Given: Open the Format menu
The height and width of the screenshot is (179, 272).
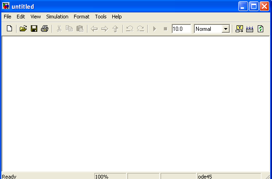Looking at the screenshot, I should (81, 17).
